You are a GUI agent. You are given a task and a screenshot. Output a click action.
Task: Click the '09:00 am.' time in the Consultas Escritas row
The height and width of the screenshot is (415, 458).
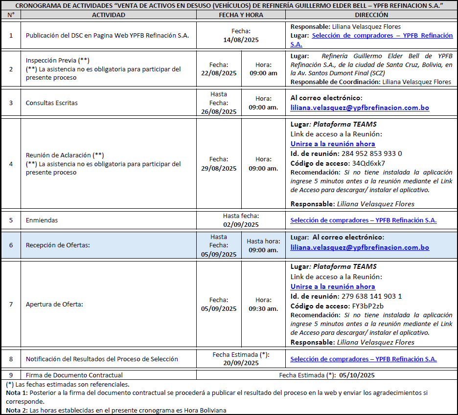263,108
